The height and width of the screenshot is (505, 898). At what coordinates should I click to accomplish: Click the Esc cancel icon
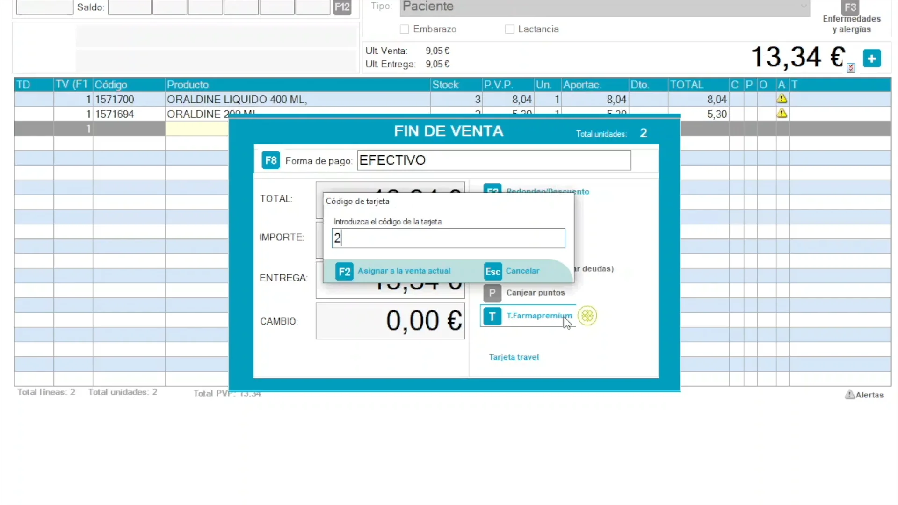(492, 271)
